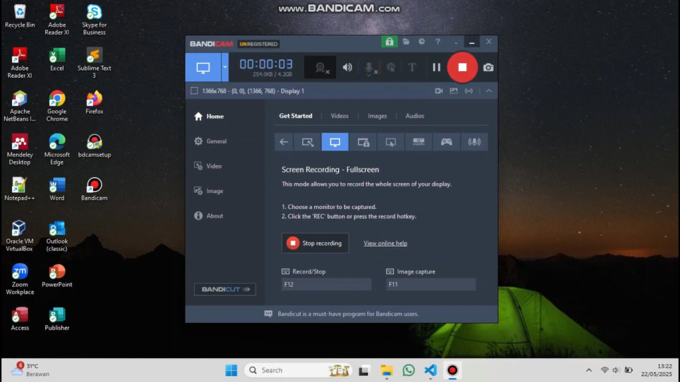Switch to the Get Started tab

tap(296, 116)
